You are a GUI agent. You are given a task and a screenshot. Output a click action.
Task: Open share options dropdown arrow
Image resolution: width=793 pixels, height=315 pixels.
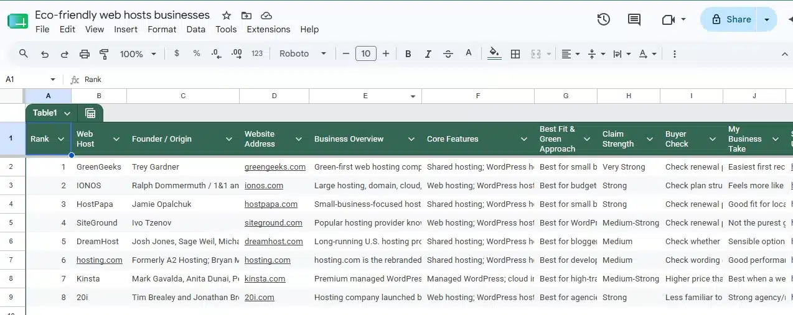point(767,19)
